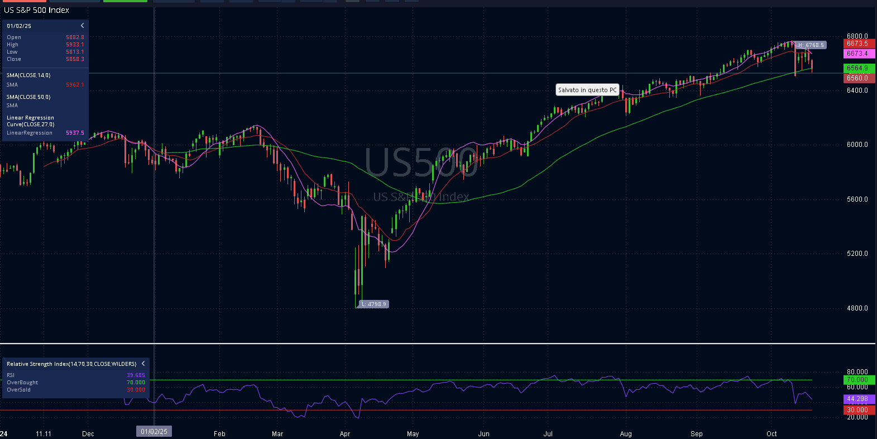Screen dimensions: 877x439
Task: Collapse the Relative Strength Index panel chevron
Action: click(143, 364)
